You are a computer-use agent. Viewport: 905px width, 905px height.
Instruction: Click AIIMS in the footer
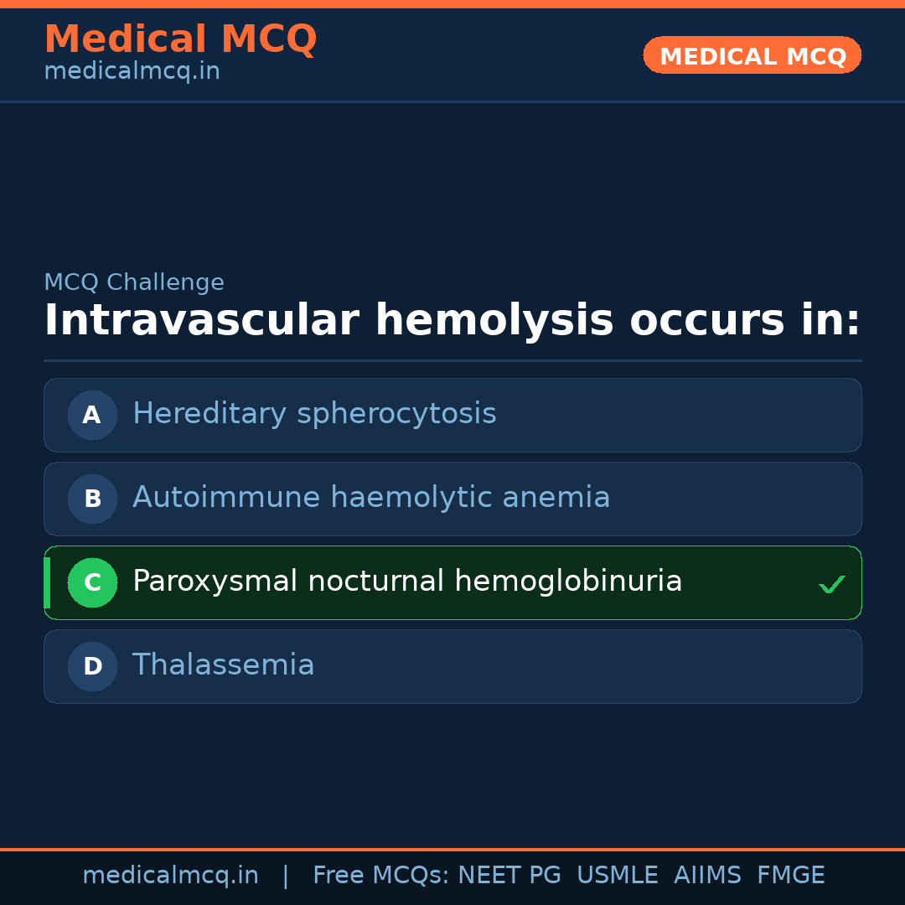tap(707, 876)
